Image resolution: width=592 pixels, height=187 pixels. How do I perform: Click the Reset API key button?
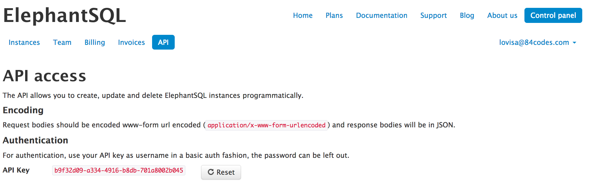pyautogui.click(x=221, y=172)
